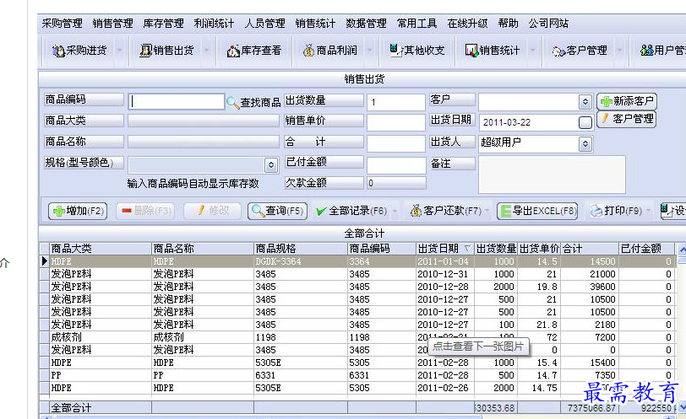
Task: Expand the 出货人 dropdown list
Action: [585, 144]
